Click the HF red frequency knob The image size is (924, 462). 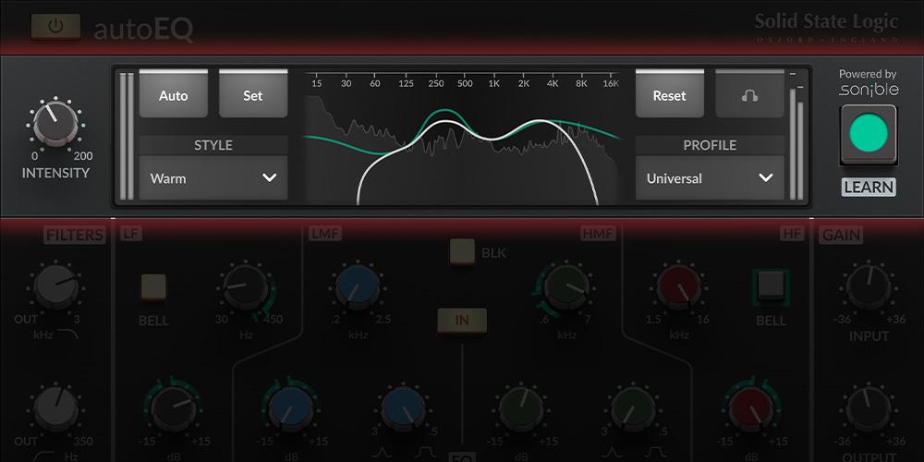pyautogui.click(x=679, y=287)
